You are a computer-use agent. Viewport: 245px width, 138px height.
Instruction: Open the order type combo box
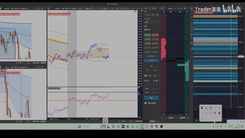pyautogui.click(x=152, y=22)
